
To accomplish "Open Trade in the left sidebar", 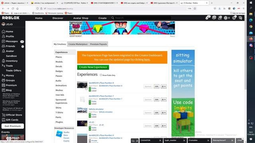I will [9, 66].
